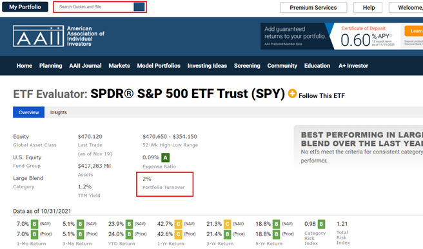This screenshot has width=423, height=249.
Task: Click the C grade badge for 1-Yr NAV return
Action: 178,224
